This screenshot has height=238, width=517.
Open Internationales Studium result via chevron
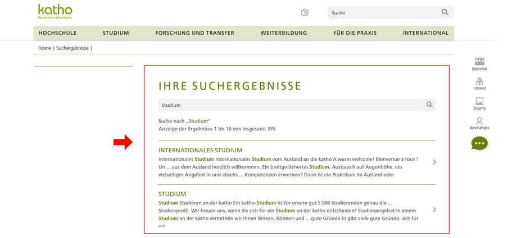tap(434, 162)
